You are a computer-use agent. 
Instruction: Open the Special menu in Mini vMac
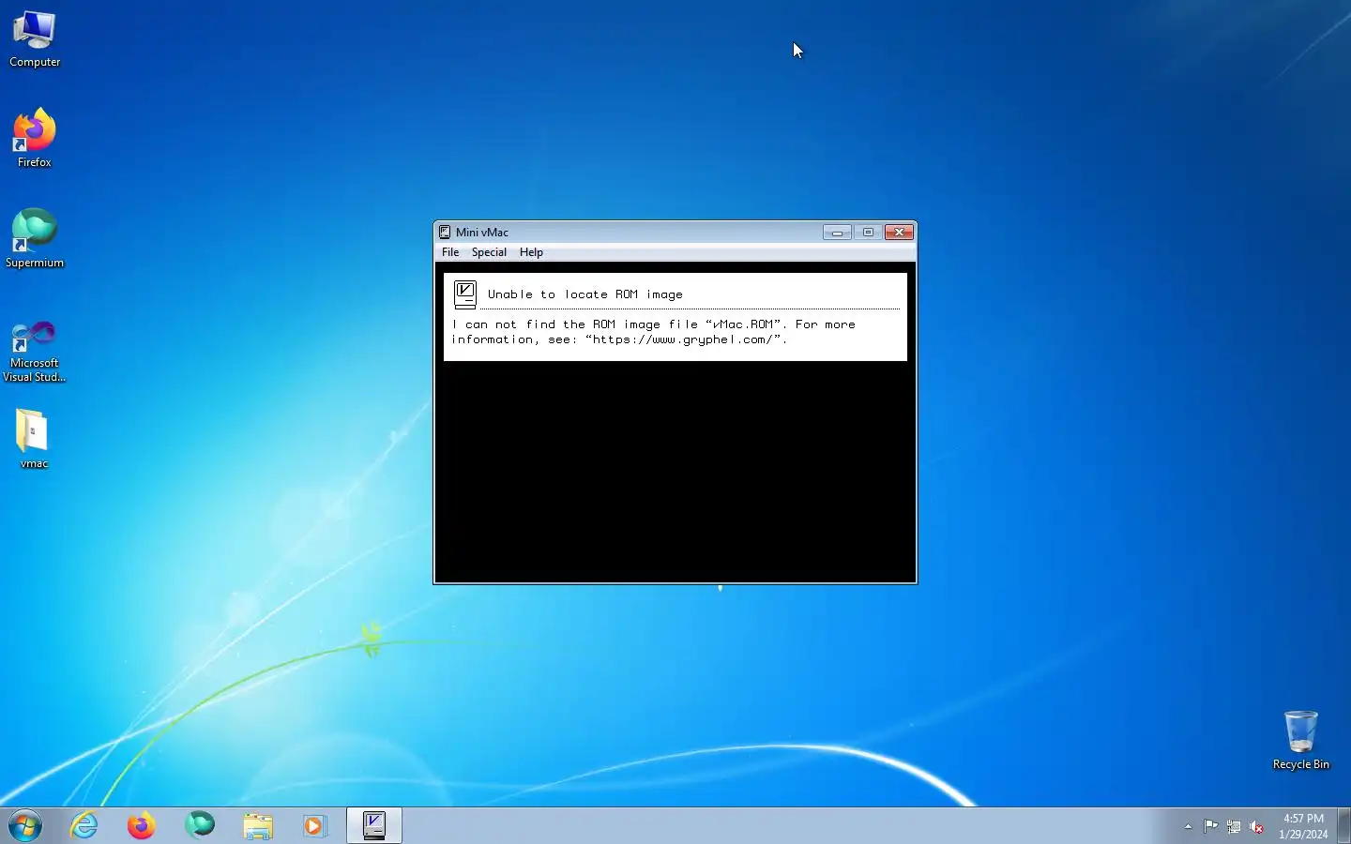[489, 252]
